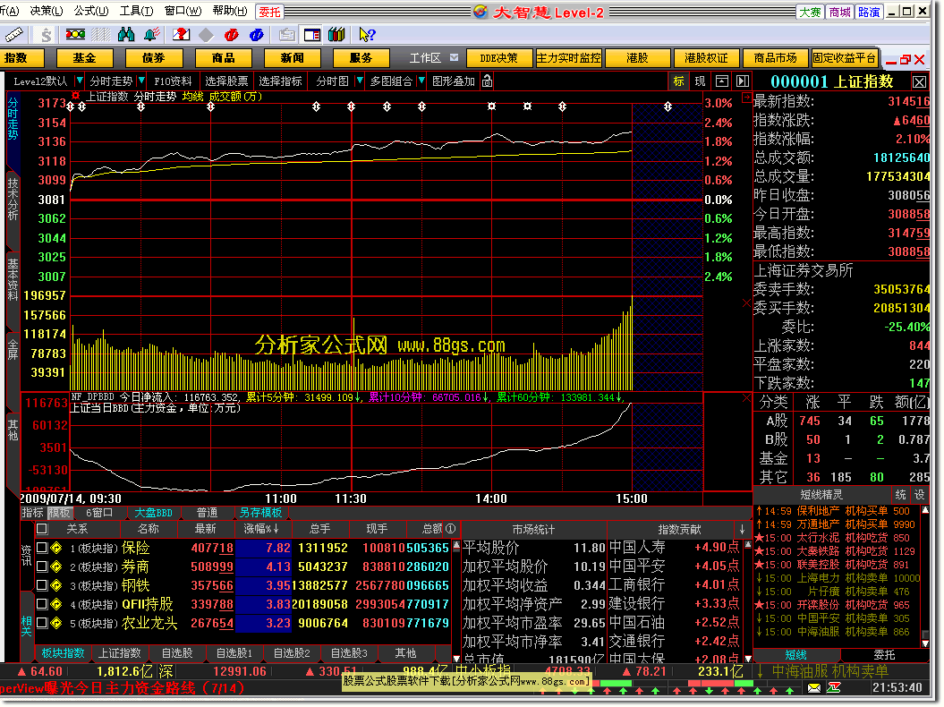This screenshot has width=944, height=707.
Task: Click the 标 marker toggle icon
Action: [678, 81]
